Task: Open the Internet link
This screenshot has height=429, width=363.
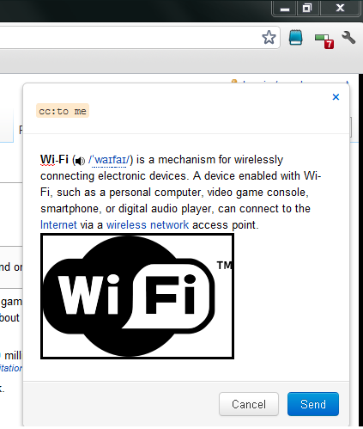Action: [58, 225]
